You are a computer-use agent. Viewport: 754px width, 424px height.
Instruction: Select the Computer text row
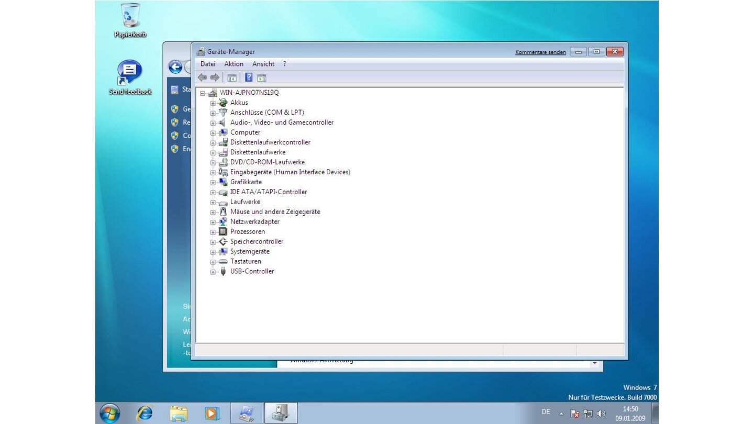(x=245, y=132)
